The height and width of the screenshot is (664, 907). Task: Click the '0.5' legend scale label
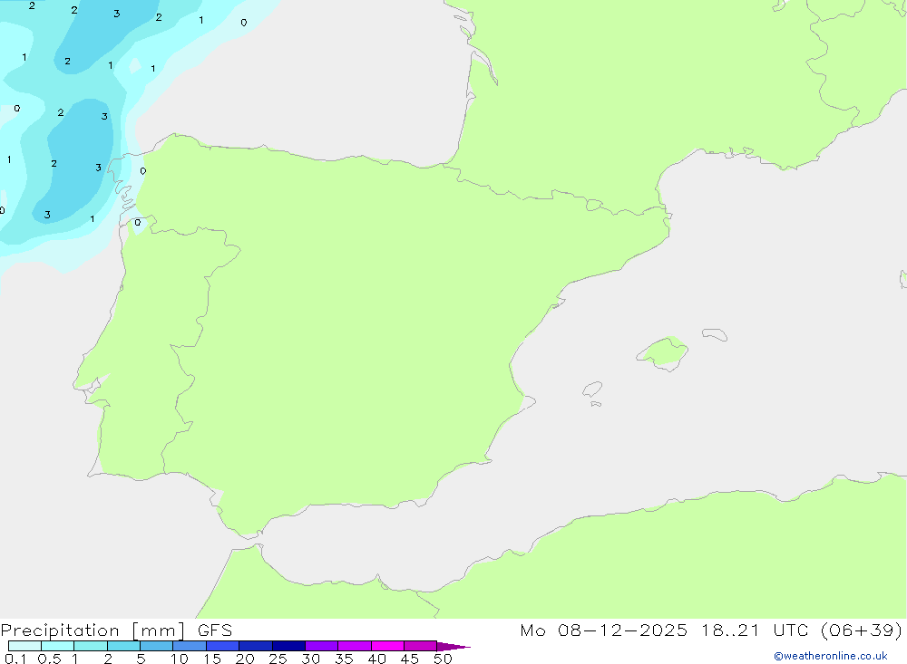coord(49,659)
